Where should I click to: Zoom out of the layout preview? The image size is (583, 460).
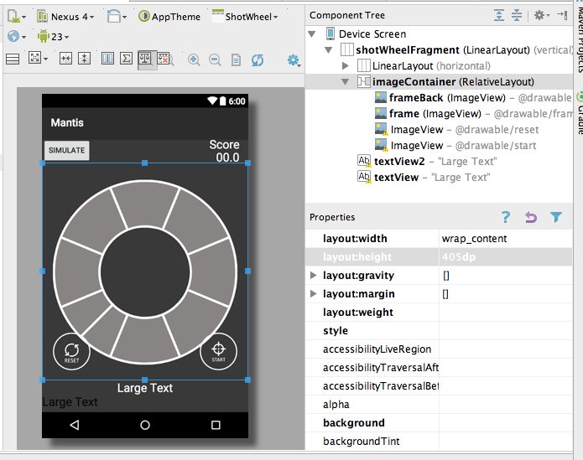click(215, 59)
